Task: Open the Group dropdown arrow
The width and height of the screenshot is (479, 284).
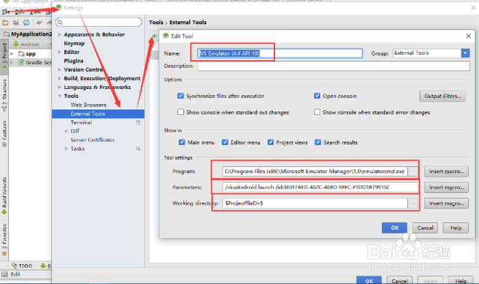Action: [465, 53]
